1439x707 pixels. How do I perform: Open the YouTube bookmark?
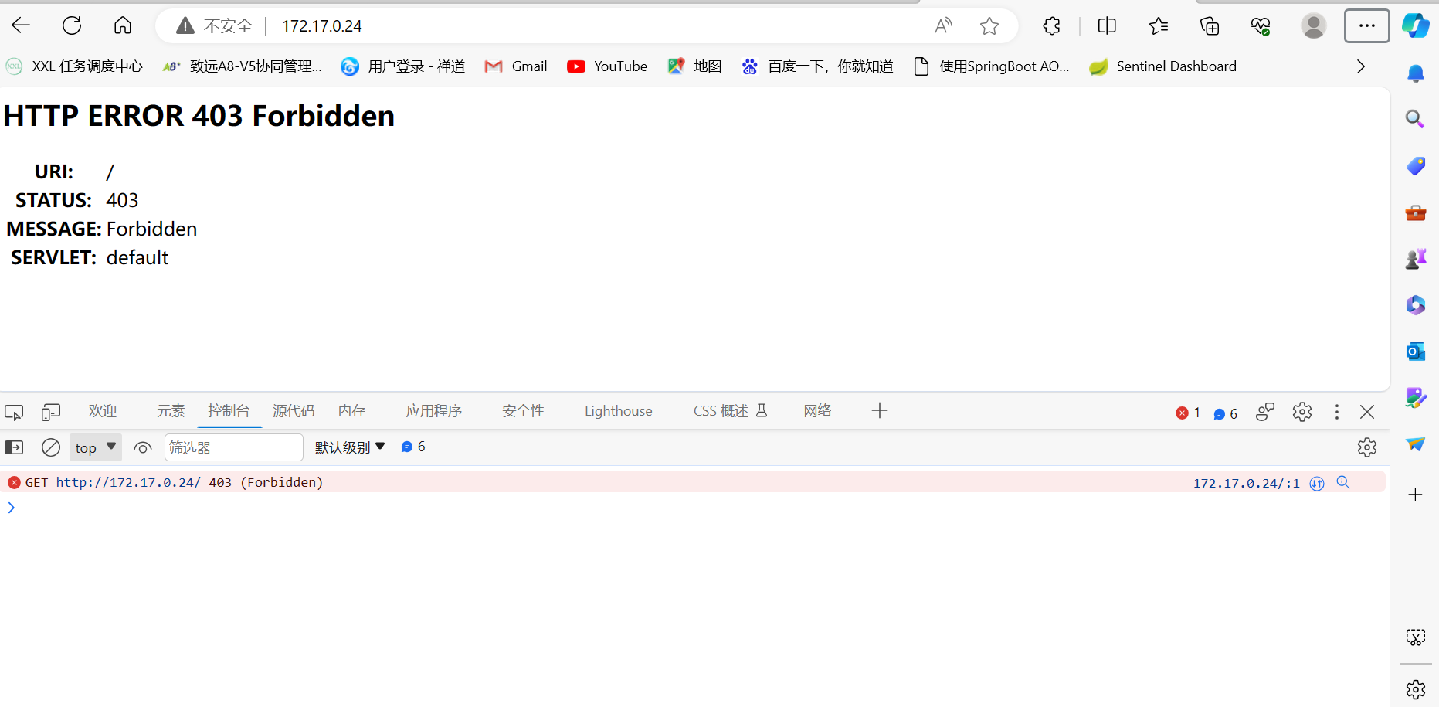click(x=607, y=66)
